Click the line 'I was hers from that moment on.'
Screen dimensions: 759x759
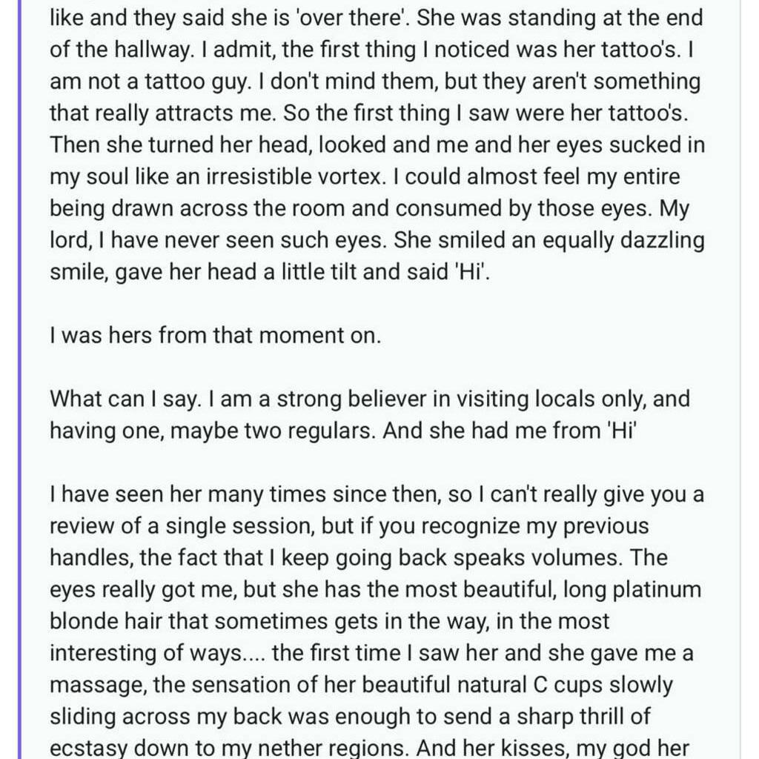pyautogui.click(x=215, y=336)
